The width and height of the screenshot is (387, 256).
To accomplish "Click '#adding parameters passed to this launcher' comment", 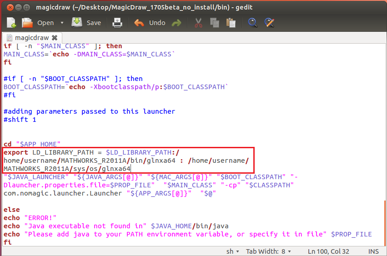I will pos(89,111).
